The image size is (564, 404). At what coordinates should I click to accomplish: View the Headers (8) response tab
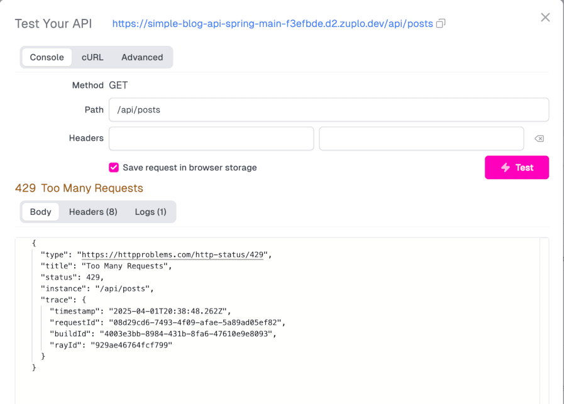93,212
